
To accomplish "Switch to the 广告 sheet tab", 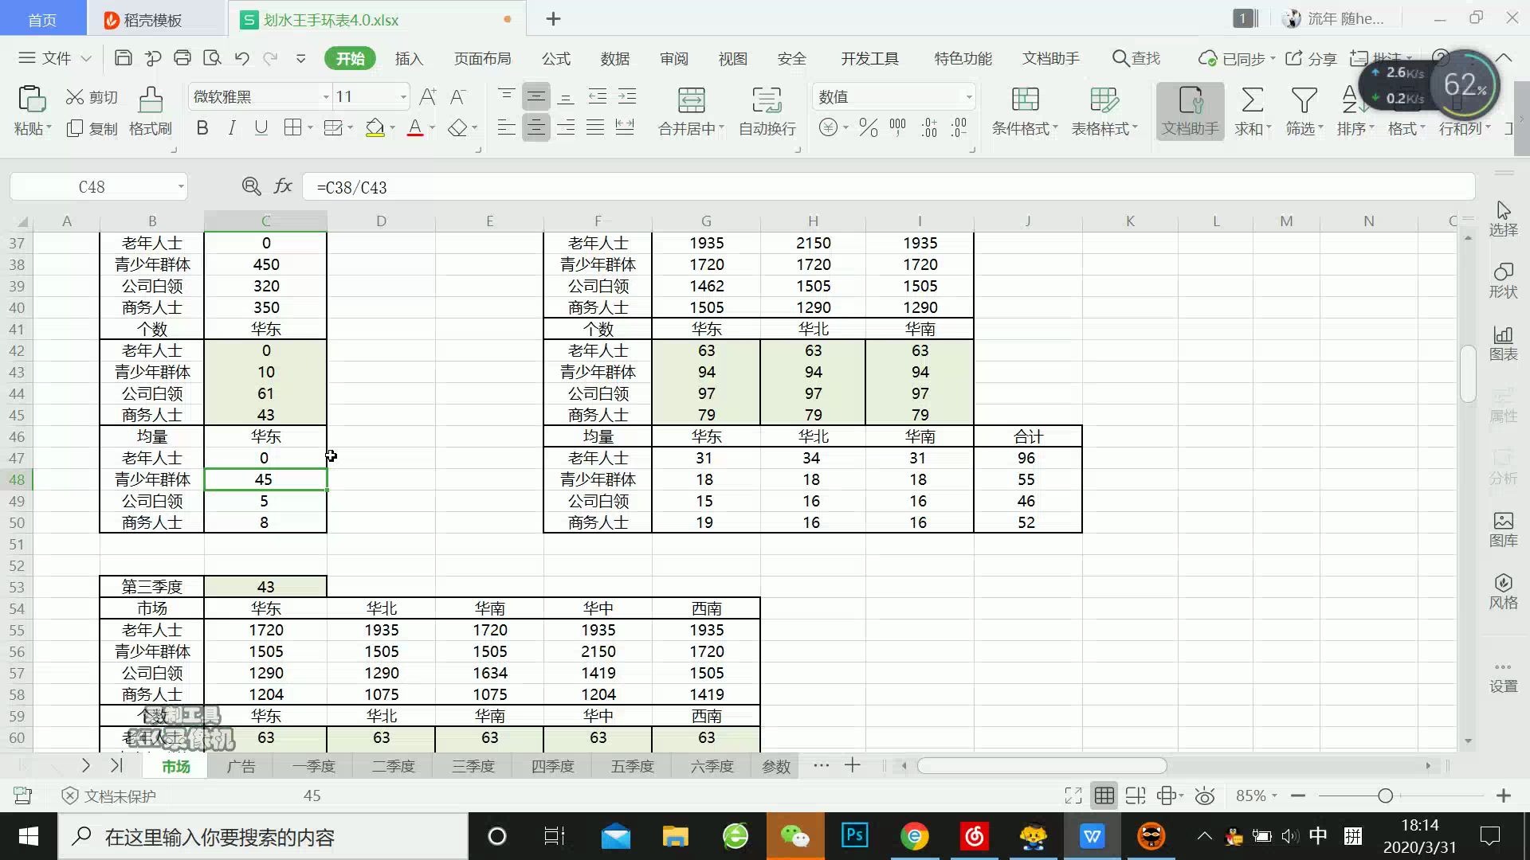I will (x=241, y=766).
